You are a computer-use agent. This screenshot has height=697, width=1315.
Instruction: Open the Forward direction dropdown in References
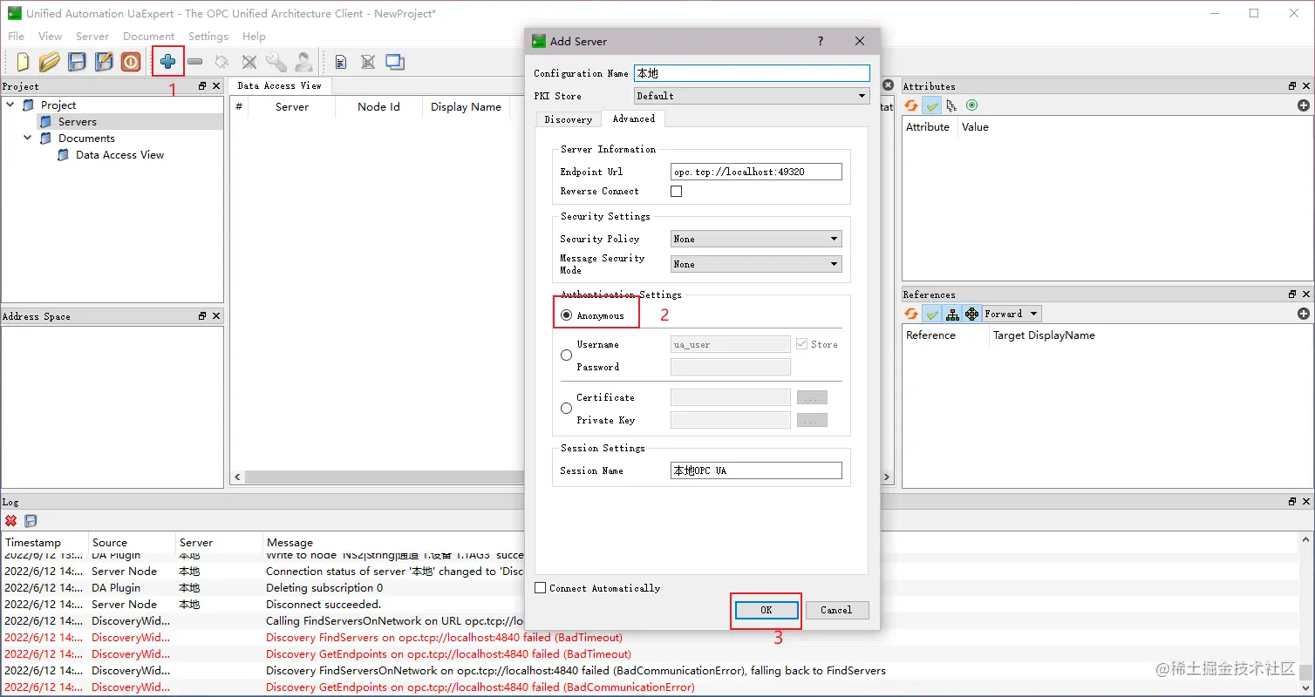coord(1012,314)
